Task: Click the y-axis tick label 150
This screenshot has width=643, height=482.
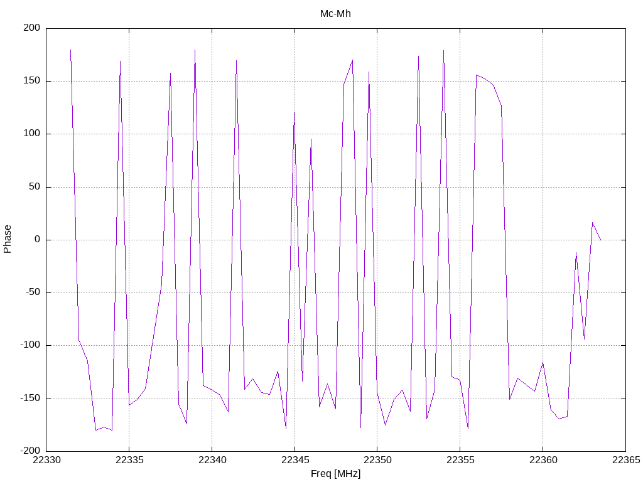Action: [x=32, y=81]
